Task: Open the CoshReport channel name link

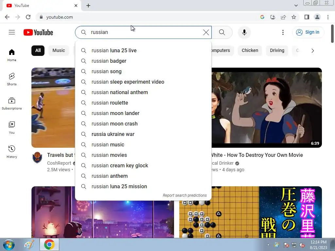Action: (x=59, y=163)
